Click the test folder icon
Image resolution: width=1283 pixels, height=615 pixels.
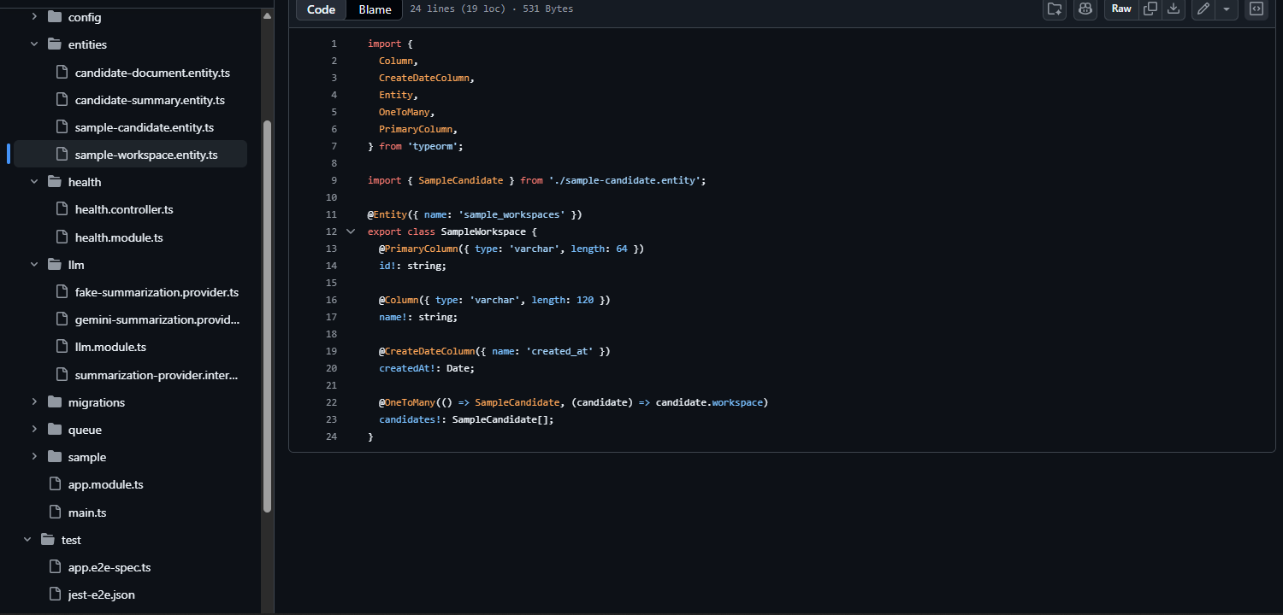tap(48, 540)
